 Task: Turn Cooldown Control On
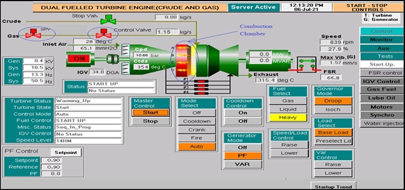(x=243, y=113)
